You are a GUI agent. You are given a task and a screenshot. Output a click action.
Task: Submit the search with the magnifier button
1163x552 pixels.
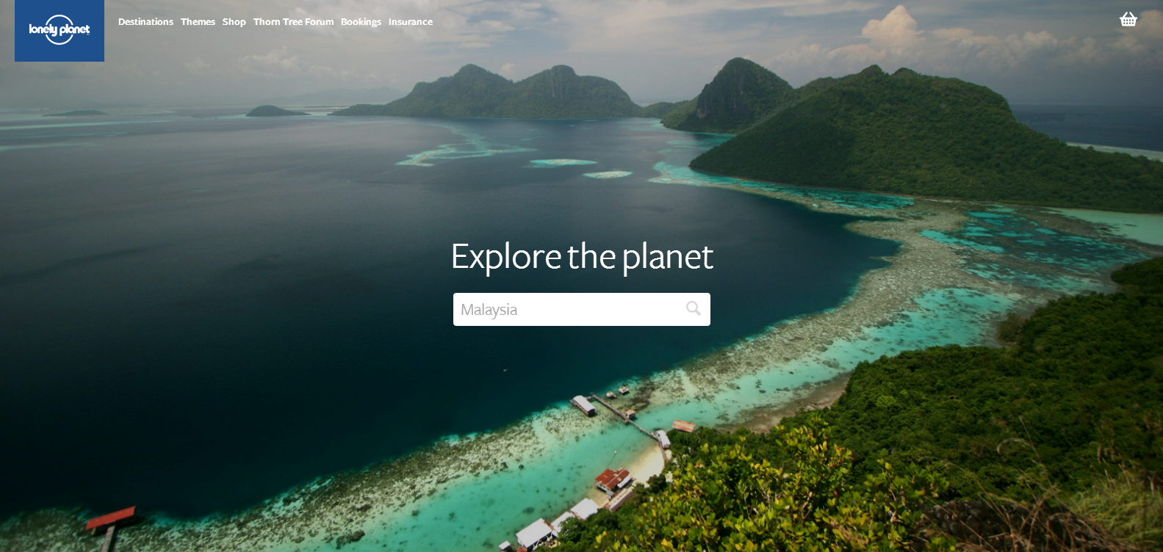[693, 308]
